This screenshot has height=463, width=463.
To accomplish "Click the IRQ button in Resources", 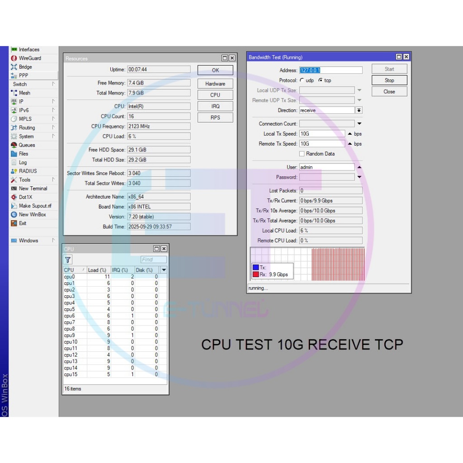I will (215, 106).
